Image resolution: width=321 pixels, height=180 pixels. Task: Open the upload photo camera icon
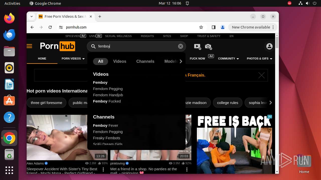tap(208, 46)
